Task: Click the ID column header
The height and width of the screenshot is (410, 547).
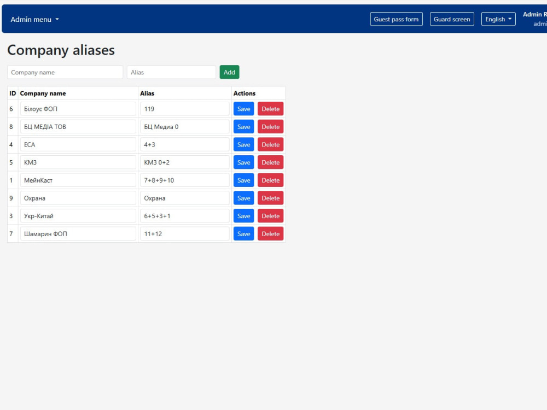Action: pyautogui.click(x=13, y=93)
